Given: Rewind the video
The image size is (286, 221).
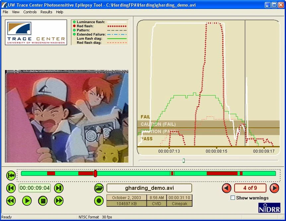Looking at the screenshot, I should coord(11,201).
